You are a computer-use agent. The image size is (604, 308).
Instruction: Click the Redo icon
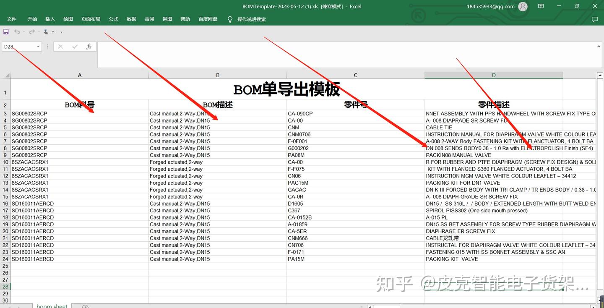pos(32,31)
